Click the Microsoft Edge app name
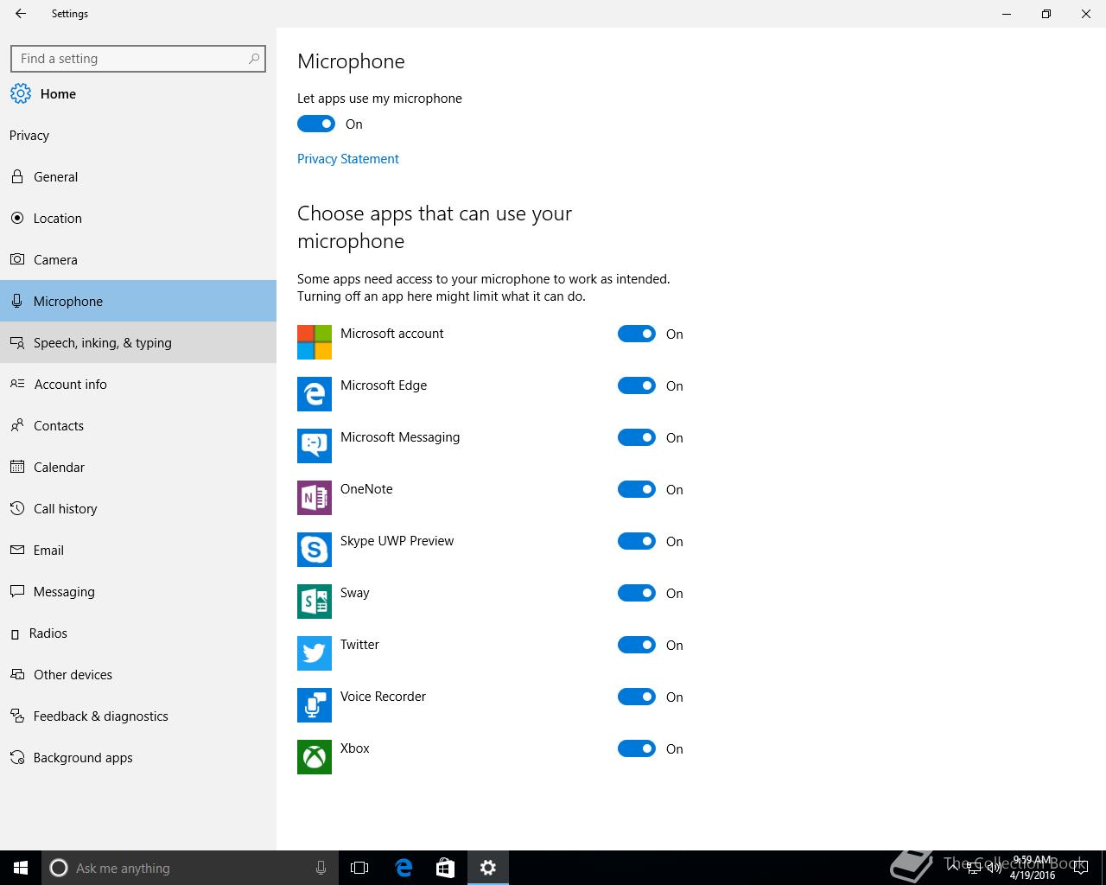 click(x=384, y=385)
